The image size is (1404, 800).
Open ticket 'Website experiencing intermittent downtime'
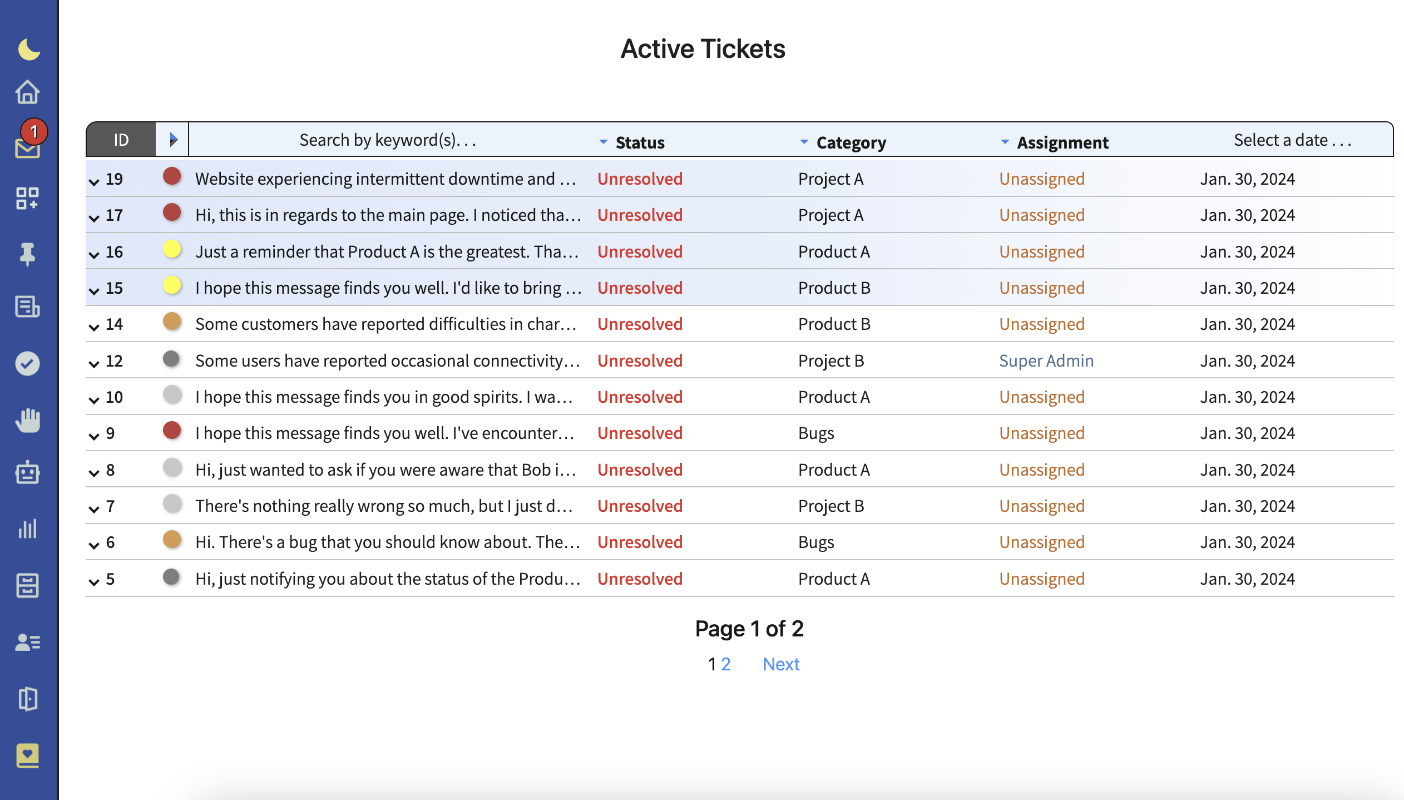(385, 179)
